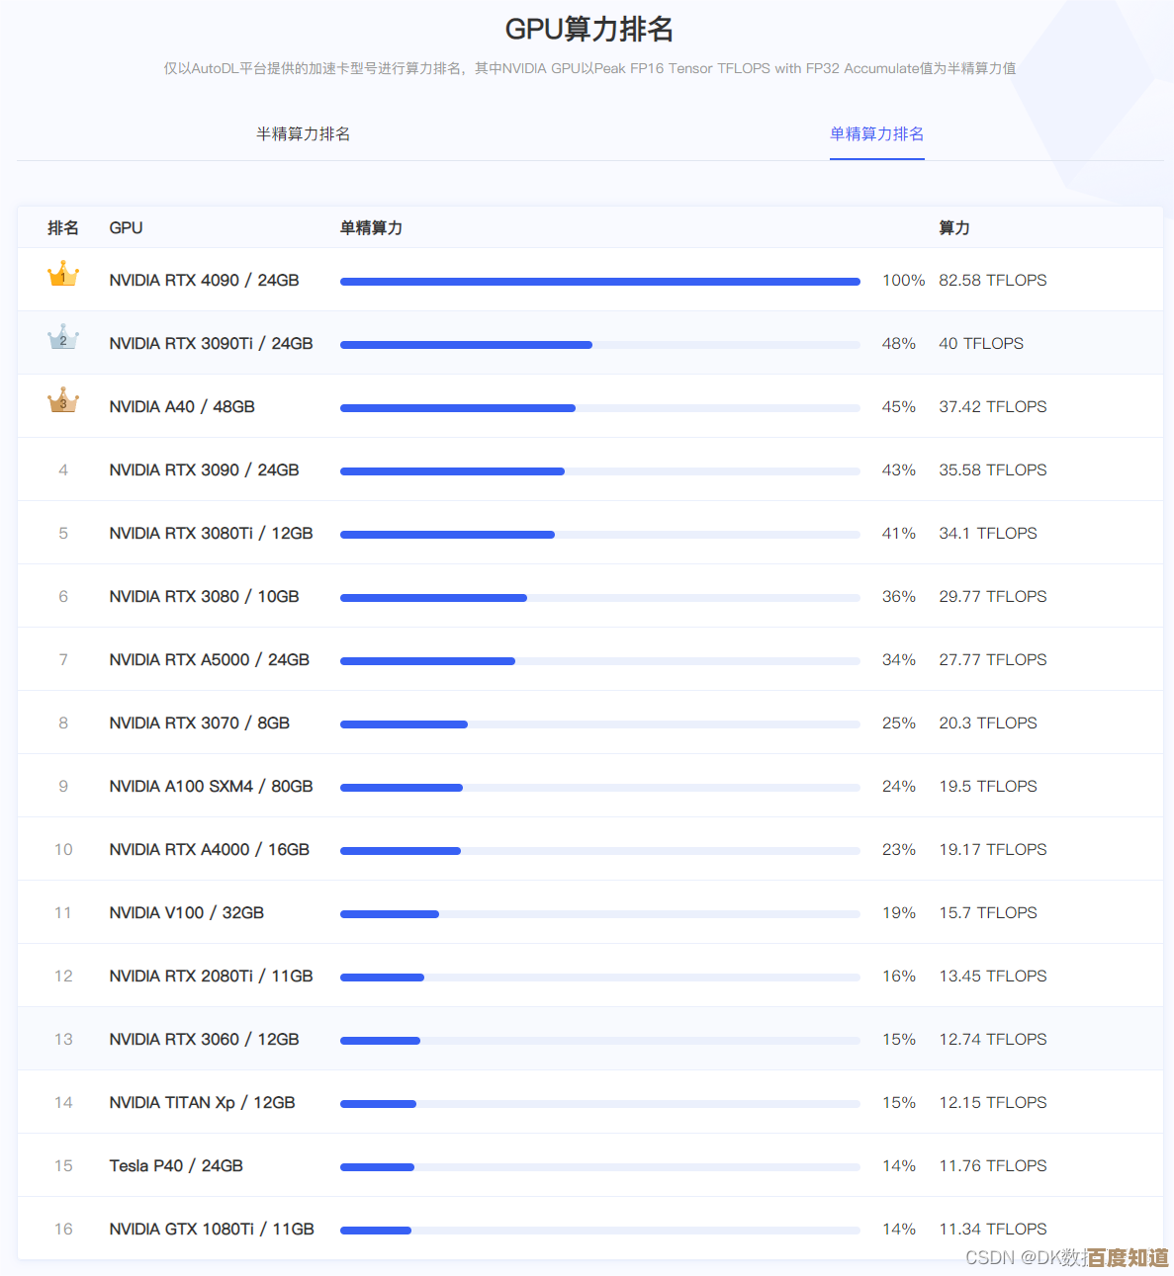
Task: Switch to the 半精算力排名 tab
Action: [x=303, y=134]
